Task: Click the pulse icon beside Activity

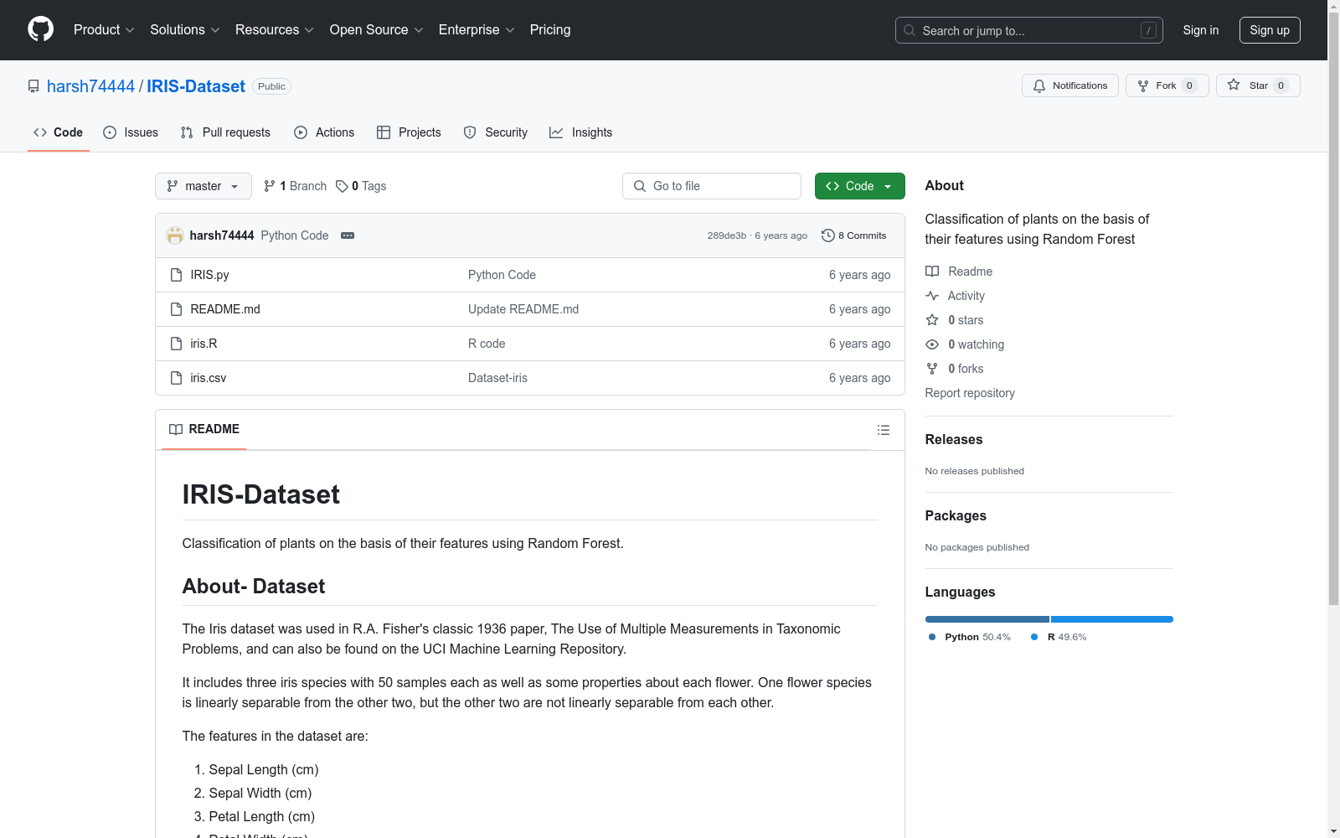Action: point(932,296)
